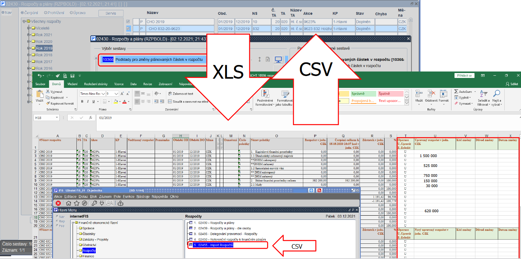Toggle checkbox for CHO 2019 row

click(x=128, y=22)
